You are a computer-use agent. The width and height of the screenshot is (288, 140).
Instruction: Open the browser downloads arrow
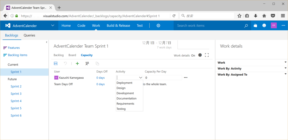[x=255, y=16]
